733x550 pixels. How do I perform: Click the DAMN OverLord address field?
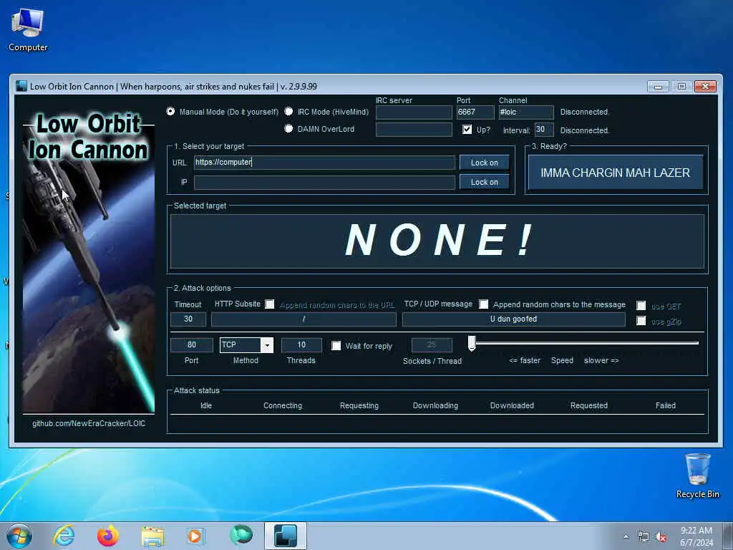pyautogui.click(x=414, y=130)
